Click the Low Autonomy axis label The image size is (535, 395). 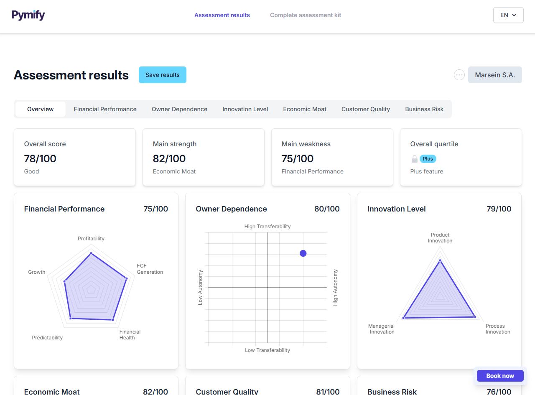200,288
